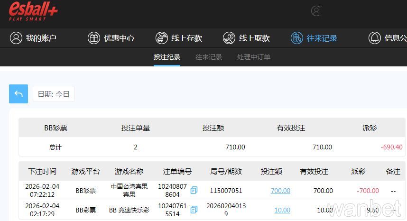Click the online withdrawal icon

coord(229,38)
